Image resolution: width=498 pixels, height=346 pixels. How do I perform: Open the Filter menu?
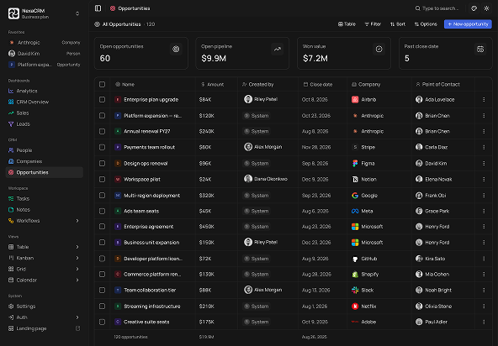[373, 24]
